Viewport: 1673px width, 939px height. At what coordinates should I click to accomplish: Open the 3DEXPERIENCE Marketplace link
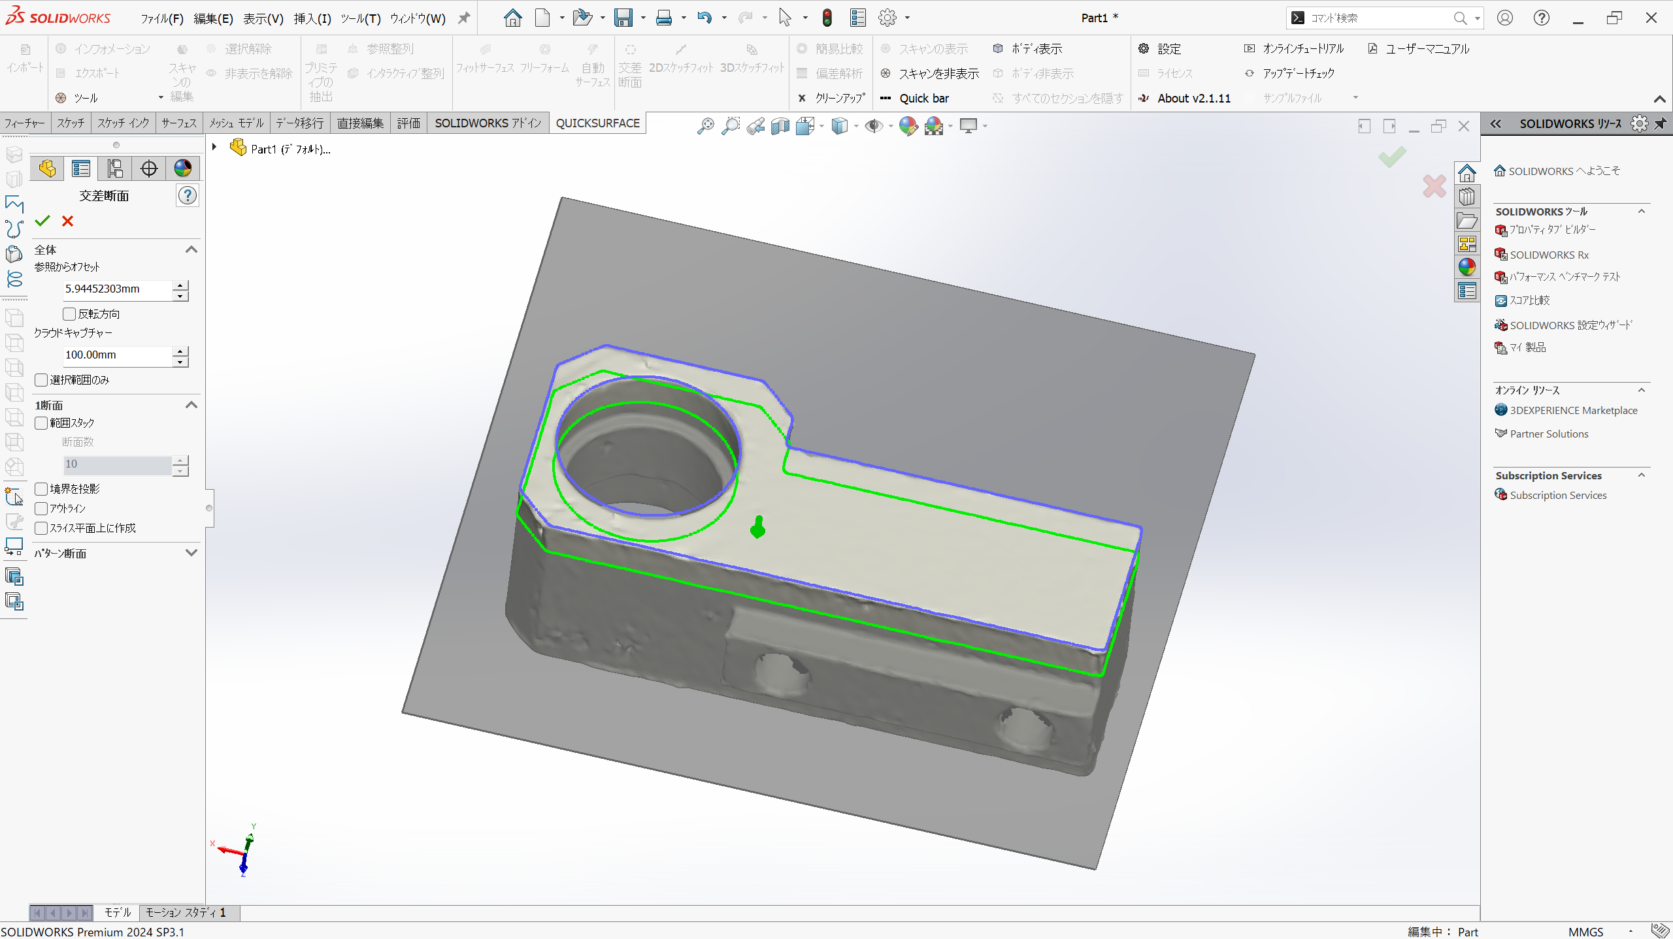(x=1573, y=410)
